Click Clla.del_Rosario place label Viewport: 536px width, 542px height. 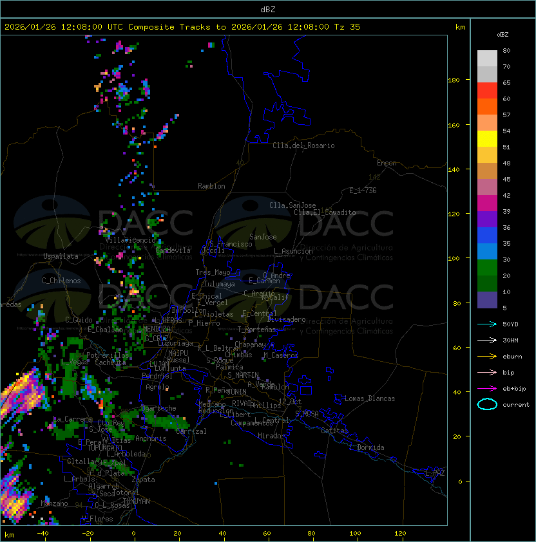point(303,145)
